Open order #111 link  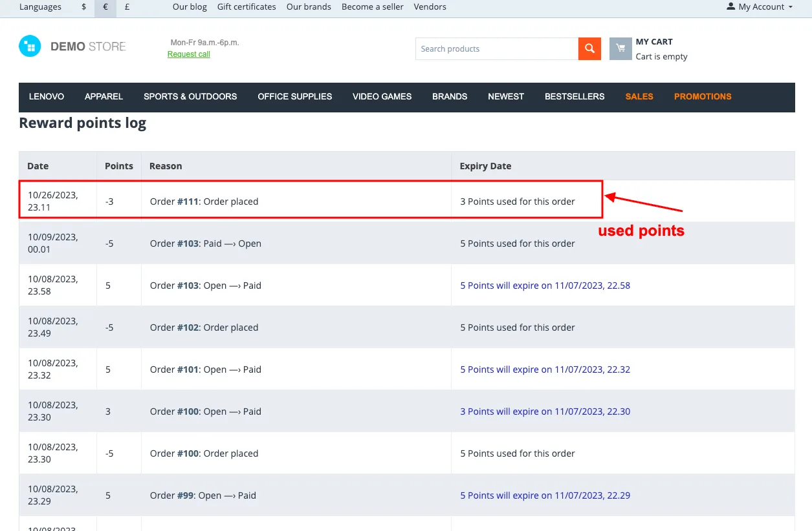[x=188, y=202]
